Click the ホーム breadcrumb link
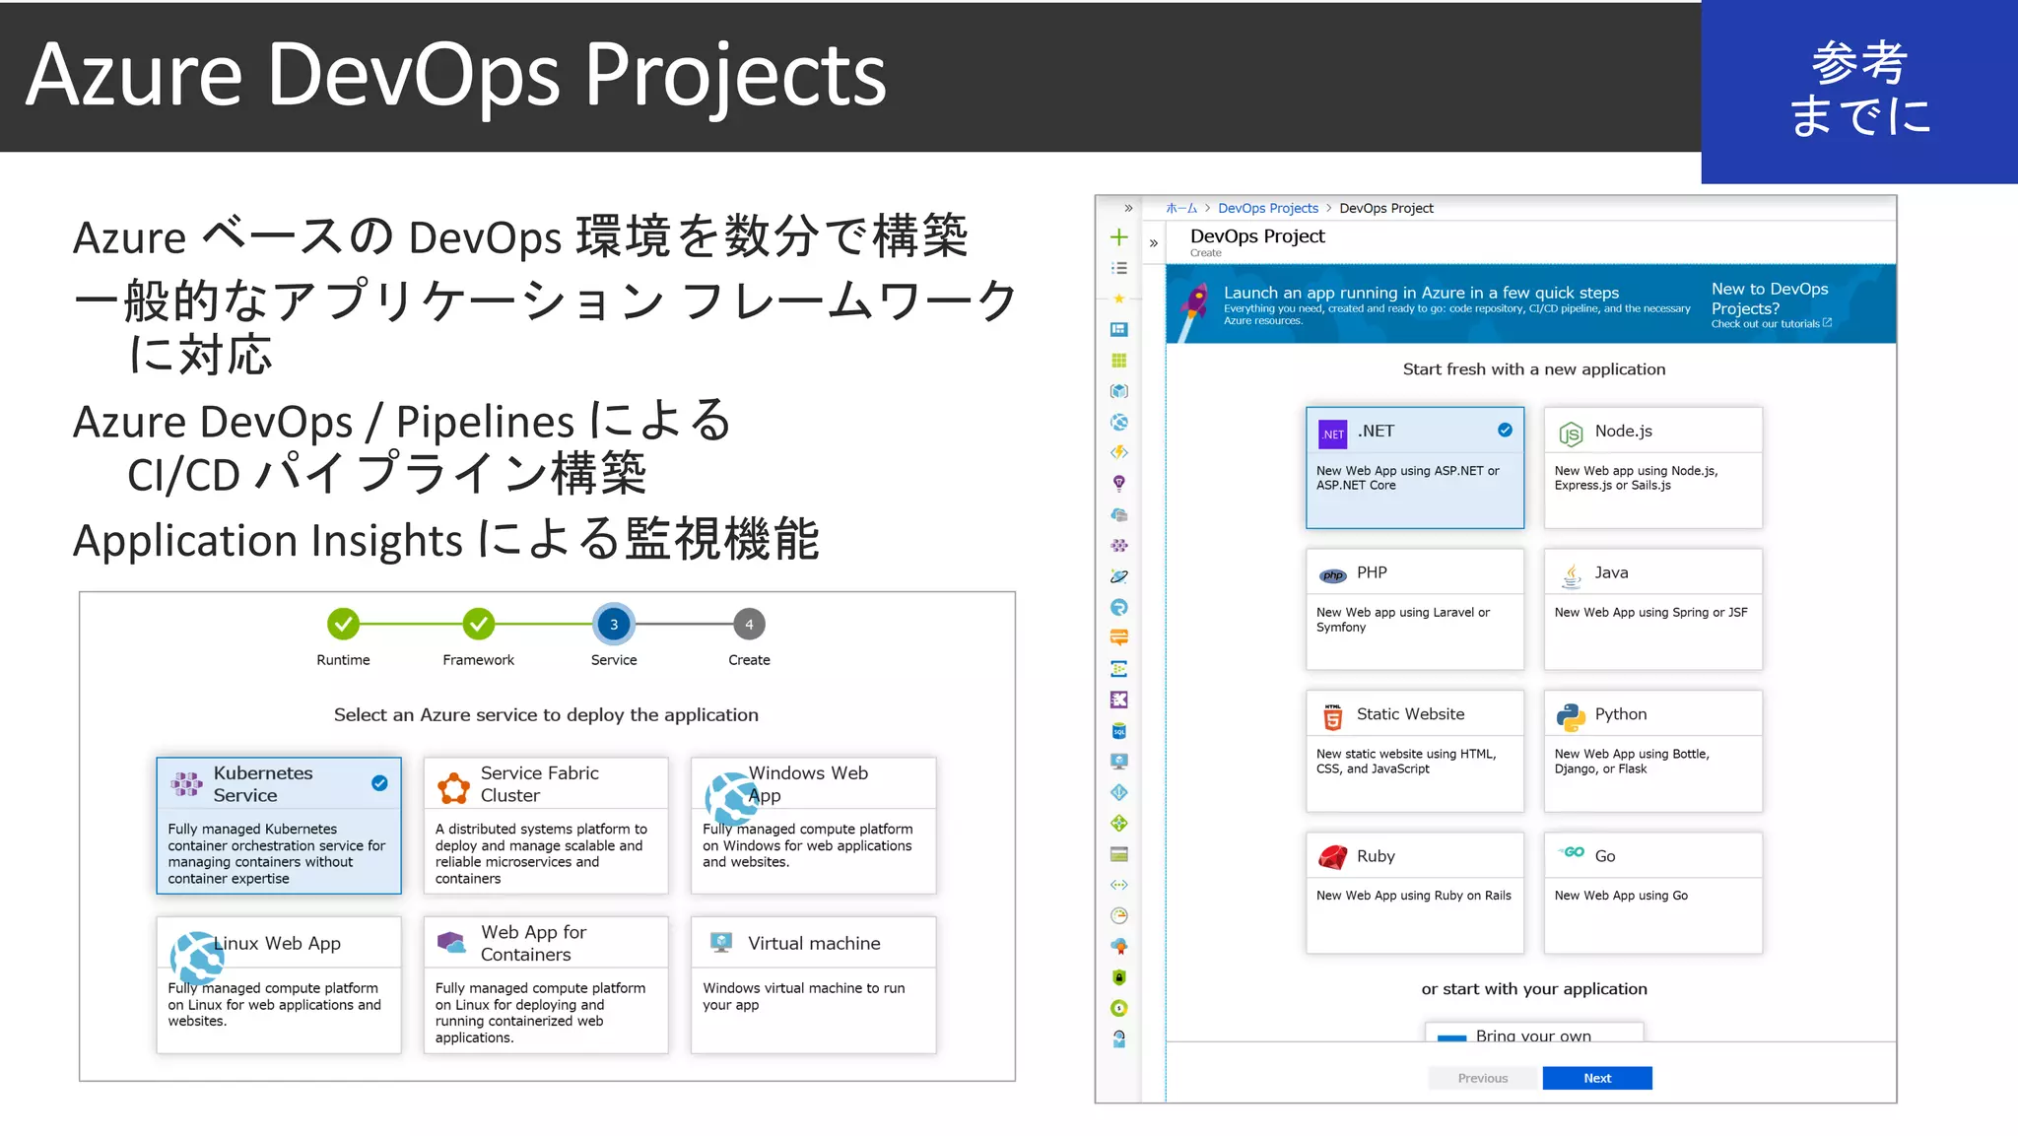 pyautogui.click(x=1180, y=208)
